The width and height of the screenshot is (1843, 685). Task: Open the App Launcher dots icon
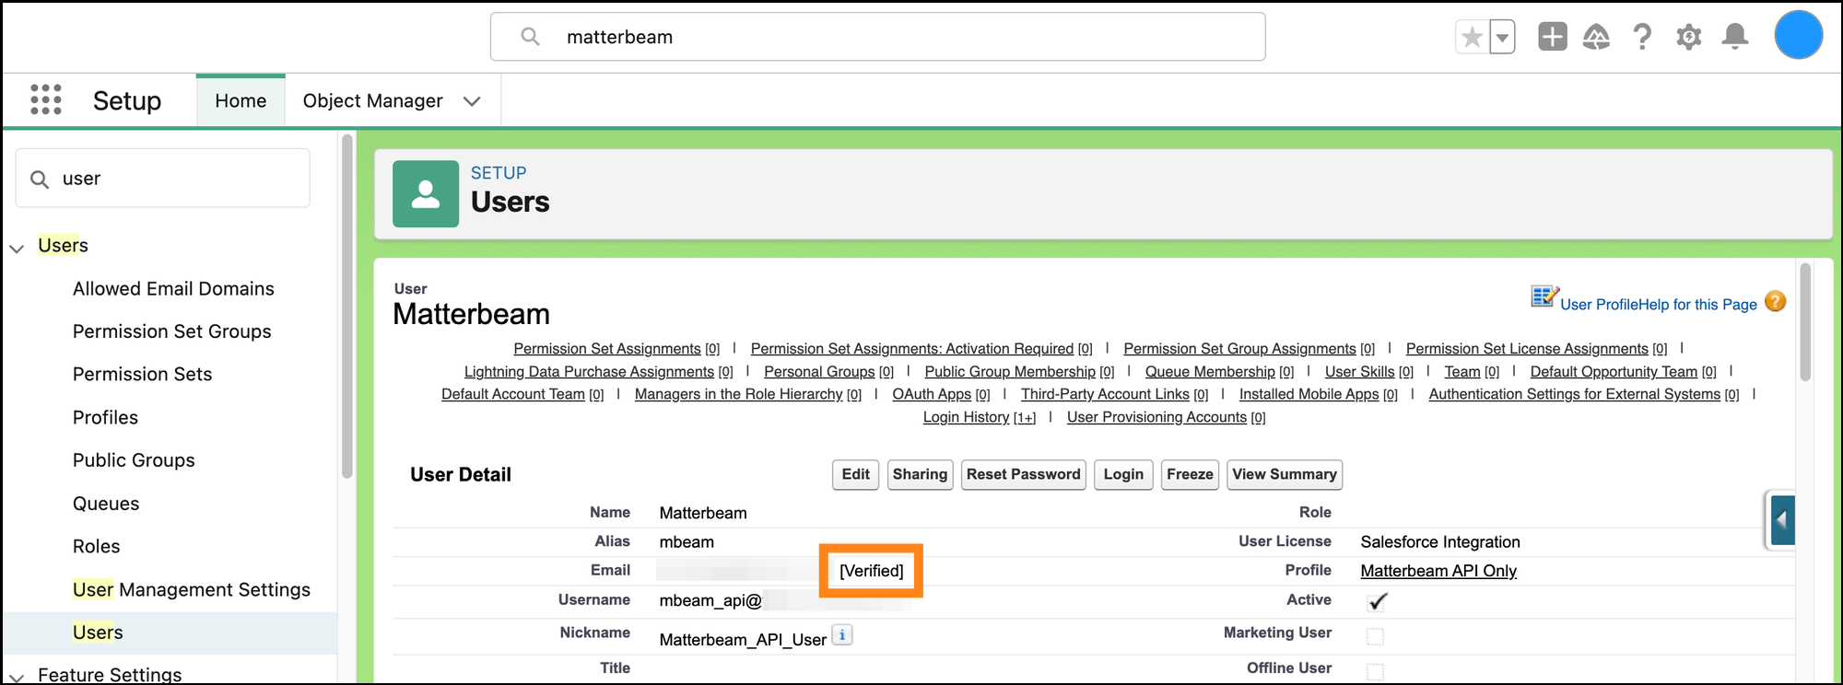click(x=46, y=99)
